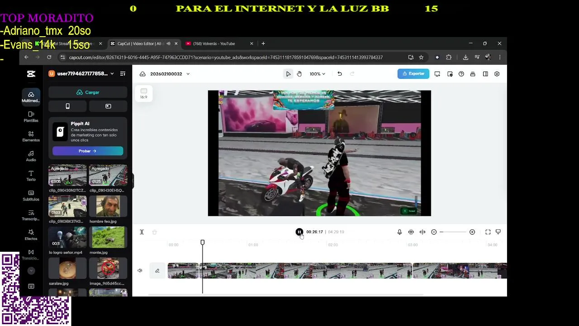Select the pointer selection tool
The height and width of the screenshot is (326, 579).
click(x=288, y=74)
